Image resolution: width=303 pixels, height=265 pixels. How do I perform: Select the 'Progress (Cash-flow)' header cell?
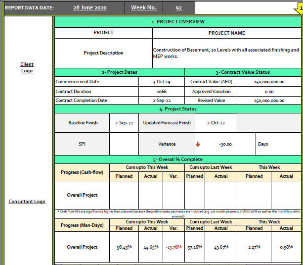click(82, 172)
